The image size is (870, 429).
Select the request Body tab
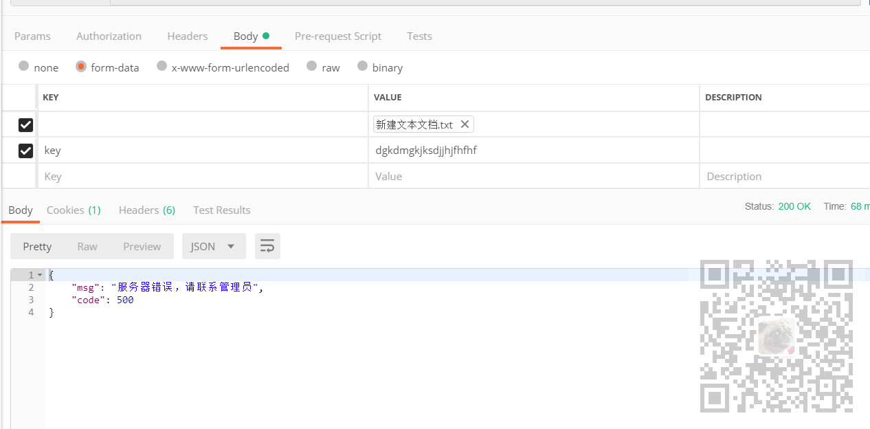pos(251,36)
